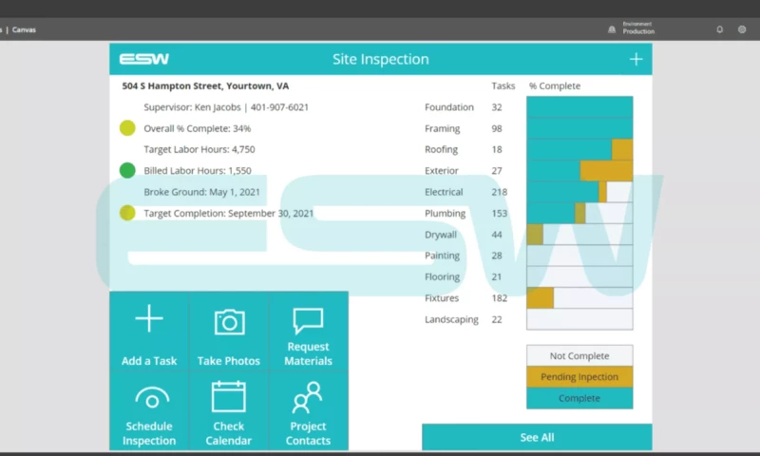Click the Fixtures category label
Screen dimensions: 760x456
tap(442, 298)
